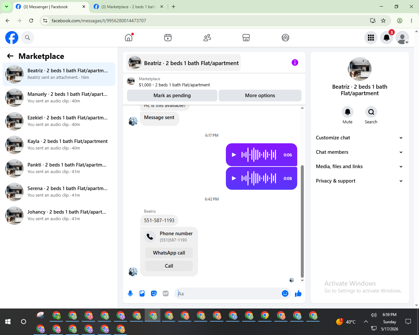The image size is (419, 335).
Task: Open Windows search circle in taskbar
Action: click(x=24, y=322)
